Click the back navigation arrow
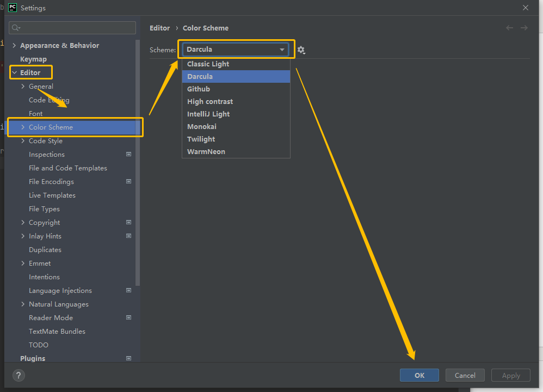Screen dimensions: 543x392 [509, 28]
